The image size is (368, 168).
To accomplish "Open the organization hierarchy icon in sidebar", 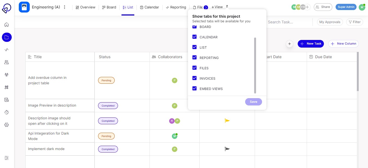I will pos(7,75).
